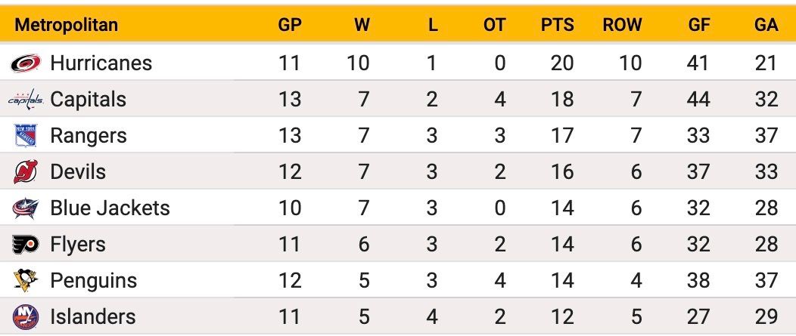This screenshot has height=336, width=796.
Task: Select the Metropolitan division header
Action: 67,24
